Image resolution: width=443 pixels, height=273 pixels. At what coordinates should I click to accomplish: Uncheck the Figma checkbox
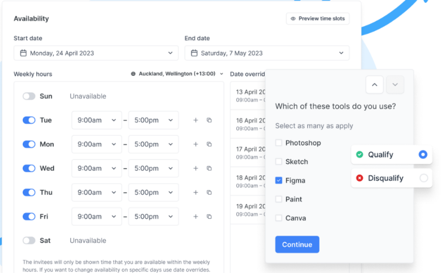[x=279, y=180]
